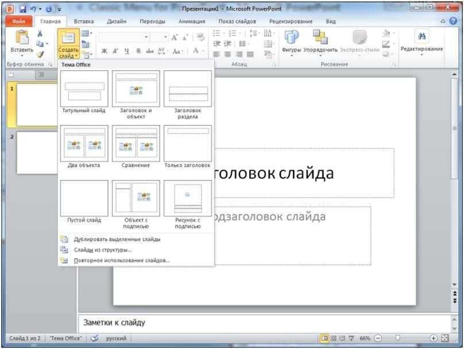The height and width of the screenshot is (349, 464).
Task: Choose Повторное использование слайдов entry
Action: click(x=136, y=260)
